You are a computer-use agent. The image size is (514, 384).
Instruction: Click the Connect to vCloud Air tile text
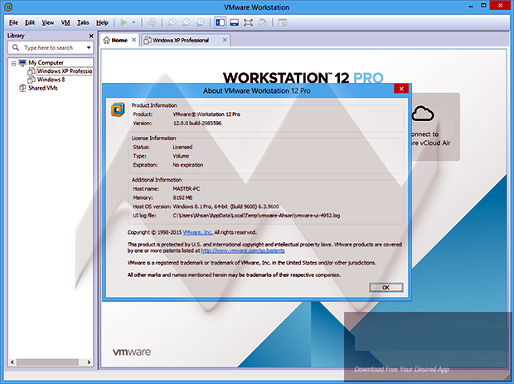(x=430, y=139)
